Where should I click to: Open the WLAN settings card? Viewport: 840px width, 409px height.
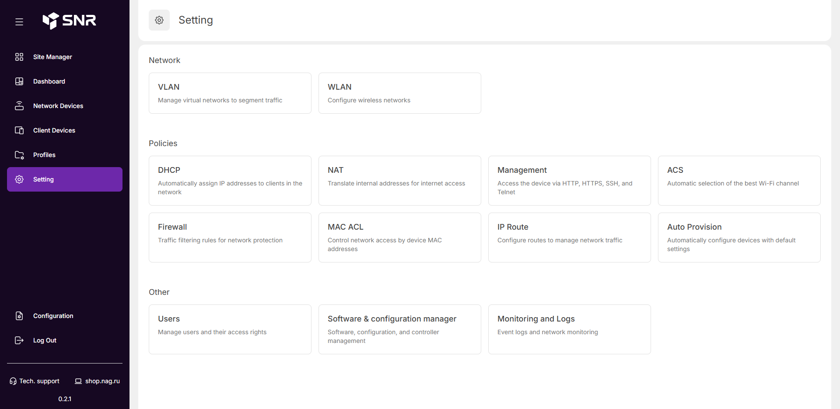click(x=400, y=93)
